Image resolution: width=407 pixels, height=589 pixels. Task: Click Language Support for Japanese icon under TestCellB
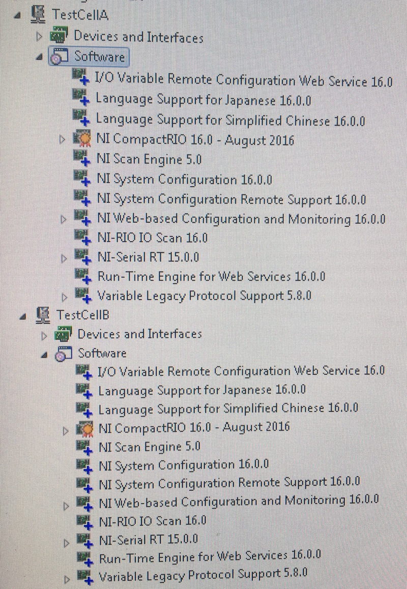pos(84,391)
